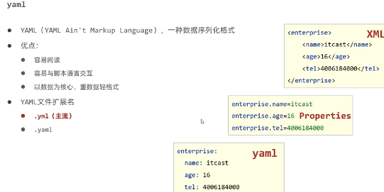384x192 pixels.
Task: Click the "tel: 4006184000" yaml line
Action: pos(212,187)
